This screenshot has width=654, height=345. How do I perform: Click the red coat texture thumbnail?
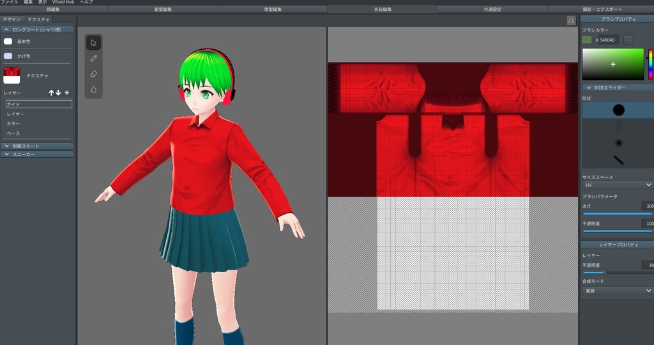pyautogui.click(x=11, y=75)
